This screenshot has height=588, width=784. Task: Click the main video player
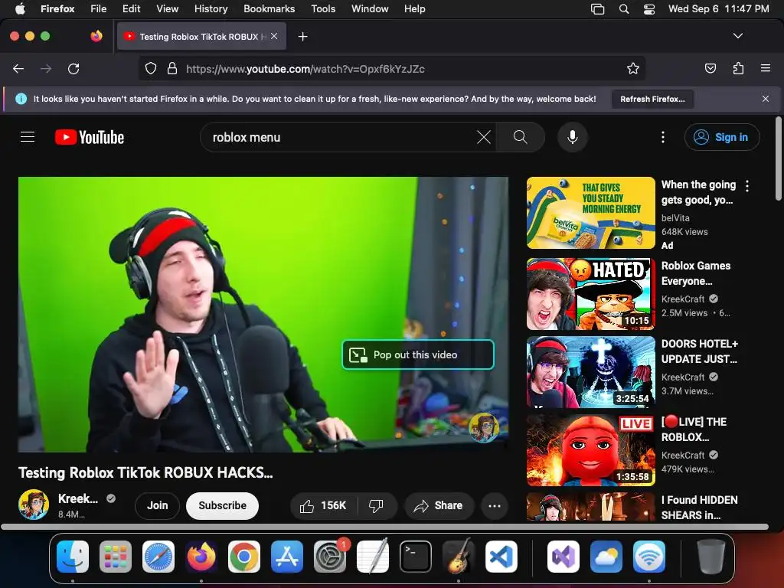click(263, 315)
